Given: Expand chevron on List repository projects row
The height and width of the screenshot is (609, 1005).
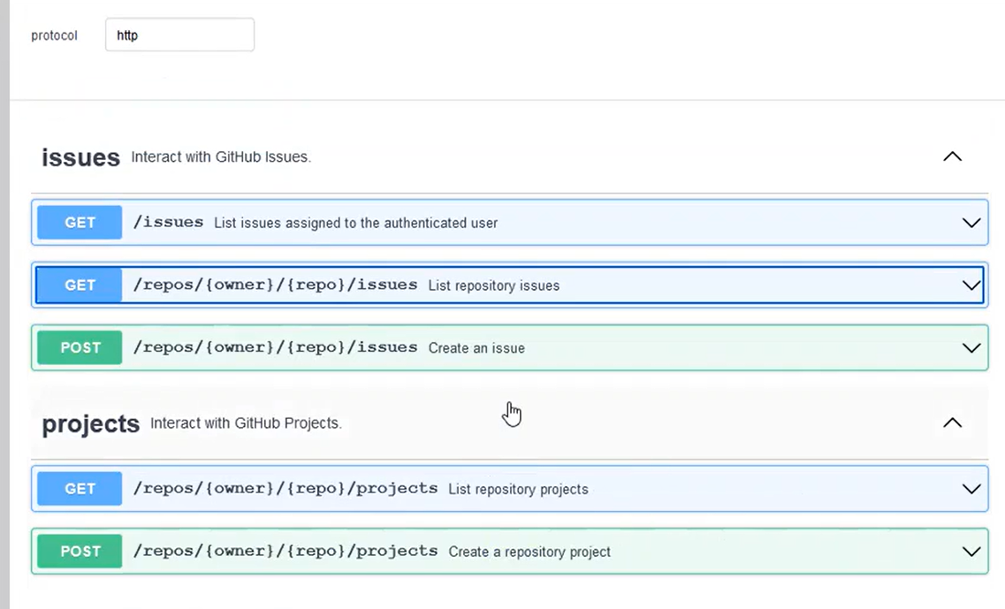Looking at the screenshot, I should pos(971,489).
